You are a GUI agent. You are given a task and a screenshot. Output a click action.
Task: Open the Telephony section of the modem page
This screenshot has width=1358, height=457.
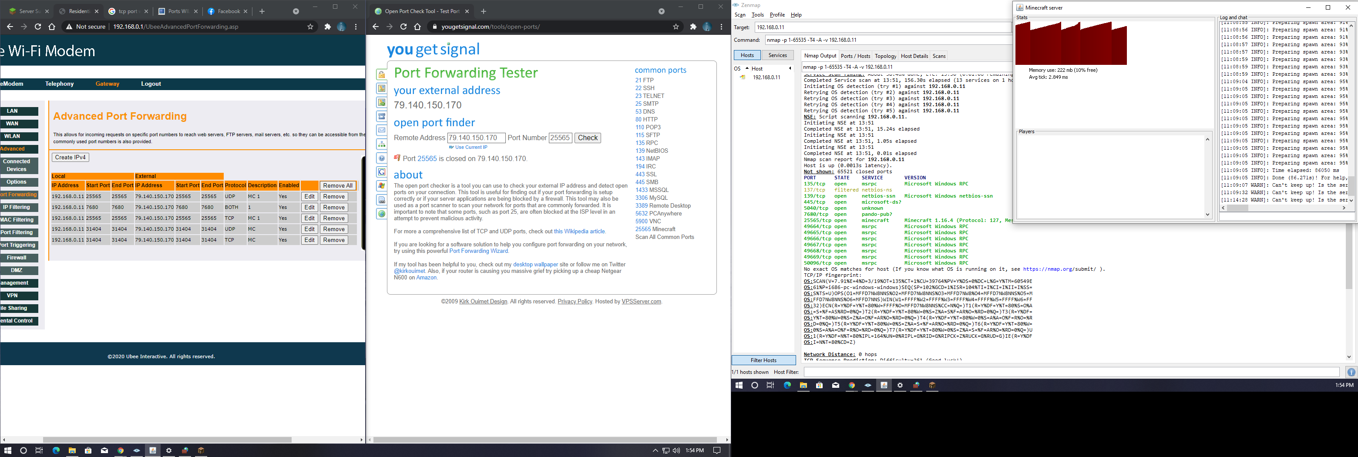point(60,84)
